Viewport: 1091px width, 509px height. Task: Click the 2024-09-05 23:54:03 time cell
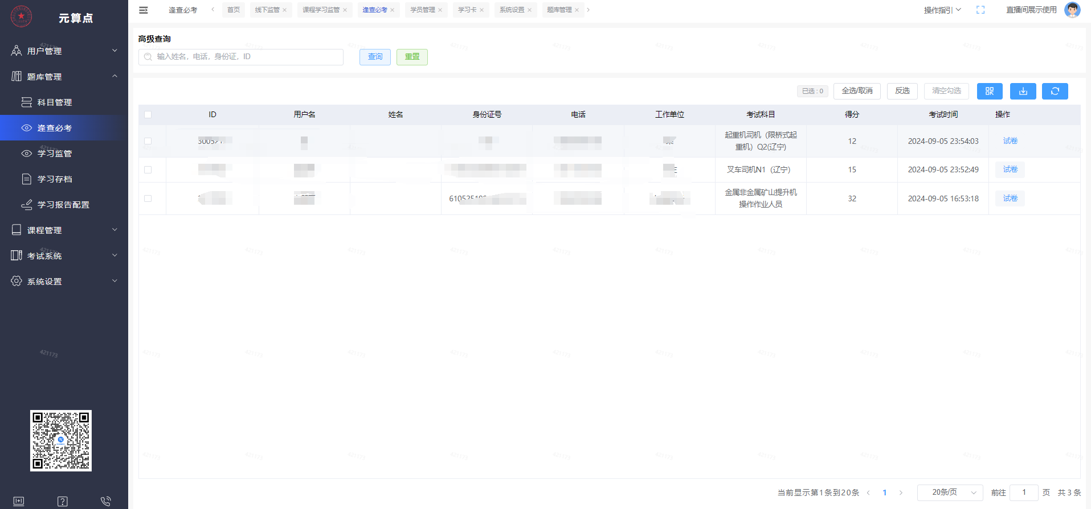(x=943, y=141)
